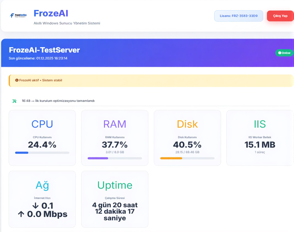Click the FrozeAI title heading

point(51,13)
